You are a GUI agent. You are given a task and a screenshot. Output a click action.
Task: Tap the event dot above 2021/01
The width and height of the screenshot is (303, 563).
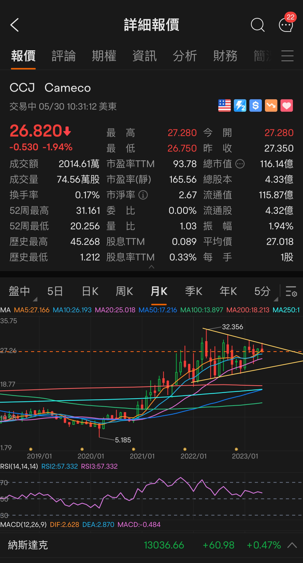134,449
